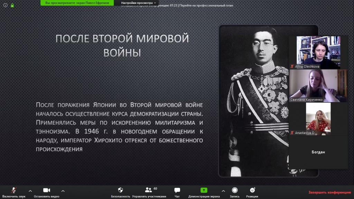Screen dimensions: 354x199
Task: Select Anastasiya D video thumbnail
Action: pyautogui.click(x=318, y=119)
